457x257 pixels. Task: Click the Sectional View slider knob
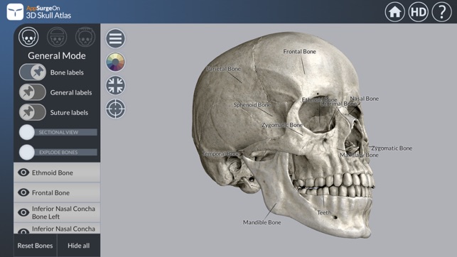pyautogui.click(x=27, y=132)
